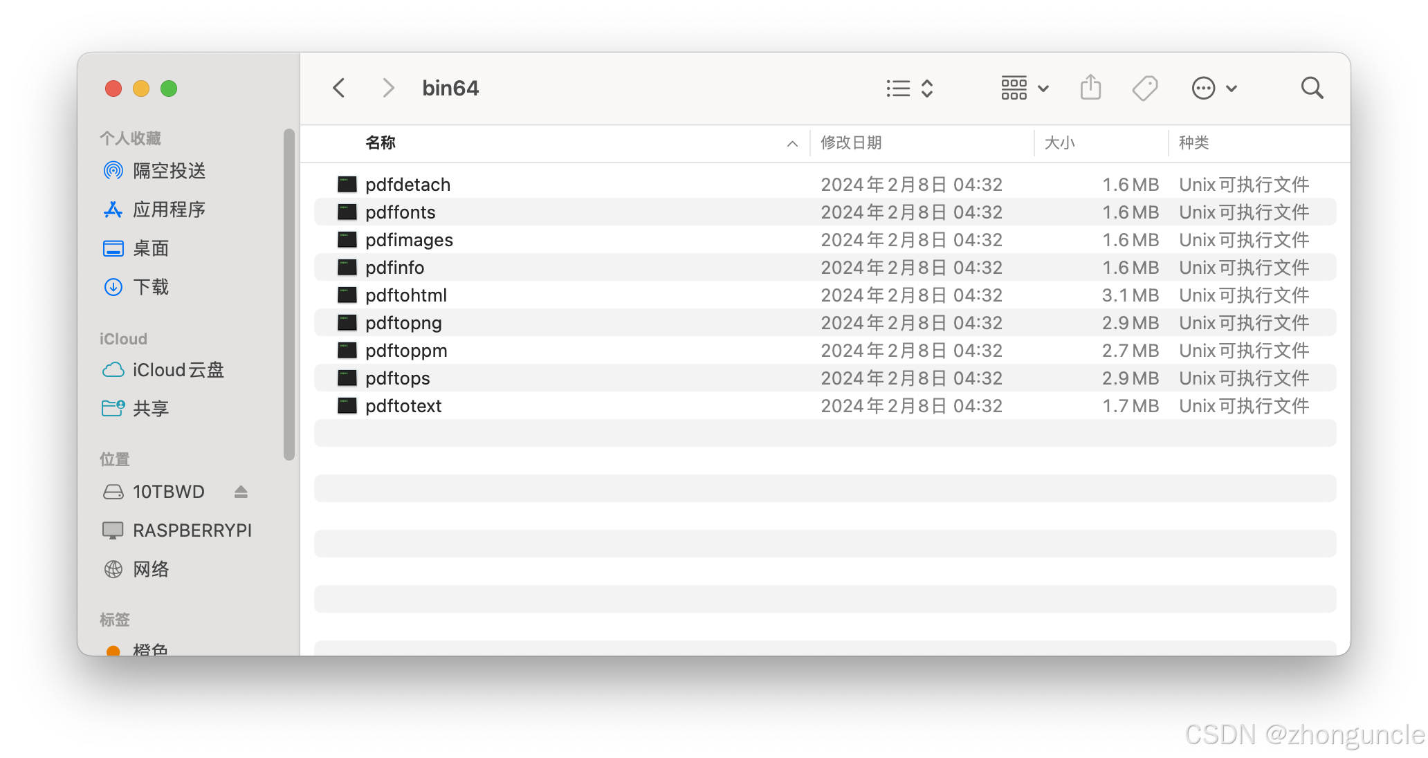Toggle name column sort order arrow
The height and width of the screenshot is (758, 1428).
tap(792, 143)
